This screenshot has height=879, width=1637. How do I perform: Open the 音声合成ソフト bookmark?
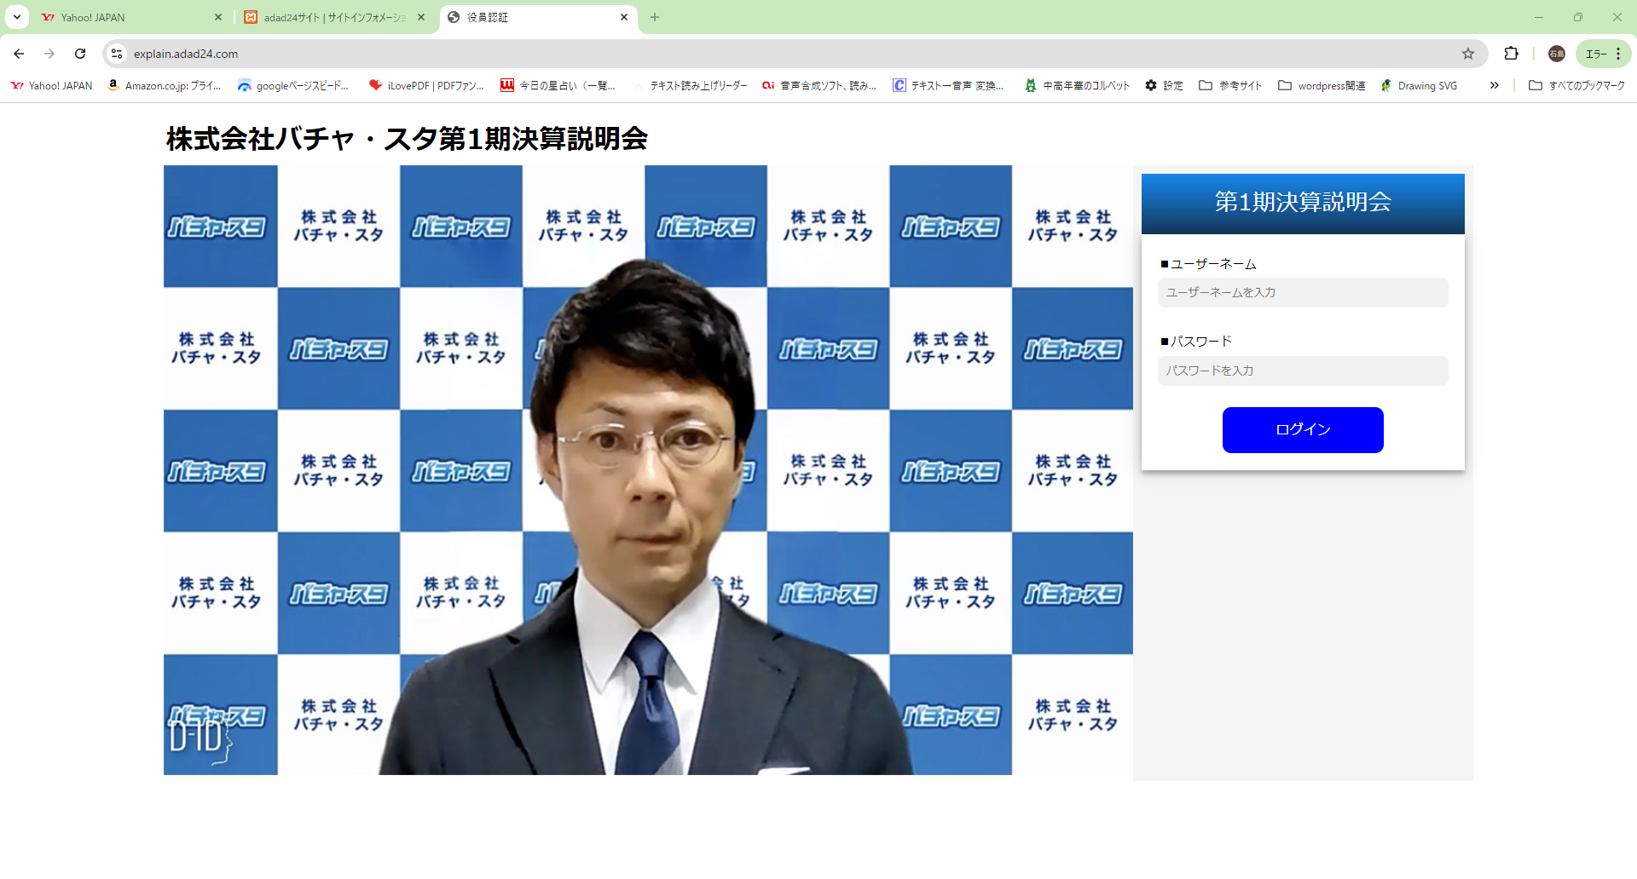819,85
